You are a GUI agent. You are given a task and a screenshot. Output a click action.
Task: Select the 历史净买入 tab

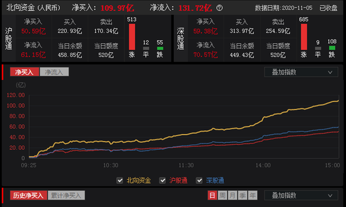[29, 195]
